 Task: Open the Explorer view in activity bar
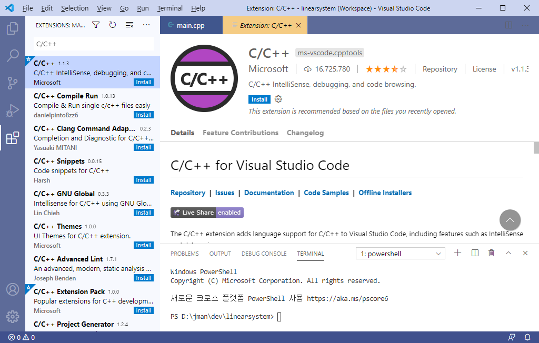pyautogui.click(x=13, y=28)
